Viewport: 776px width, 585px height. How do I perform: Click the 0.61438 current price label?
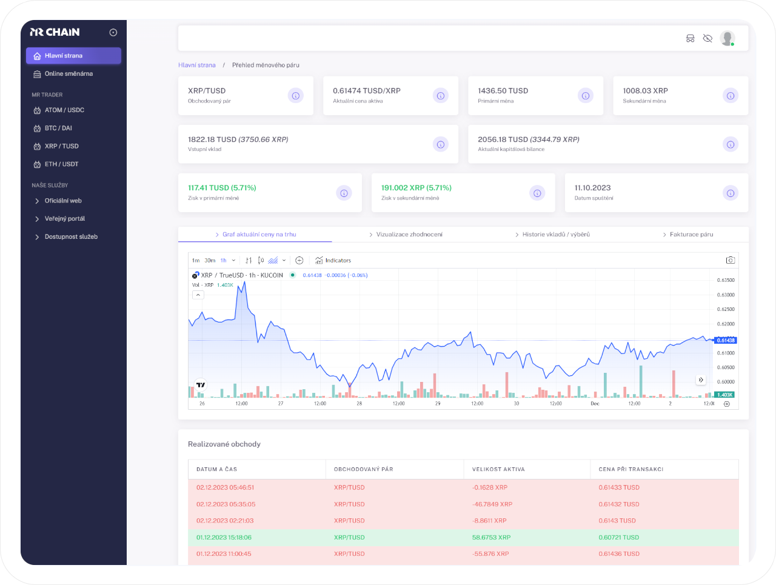[x=726, y=341]
